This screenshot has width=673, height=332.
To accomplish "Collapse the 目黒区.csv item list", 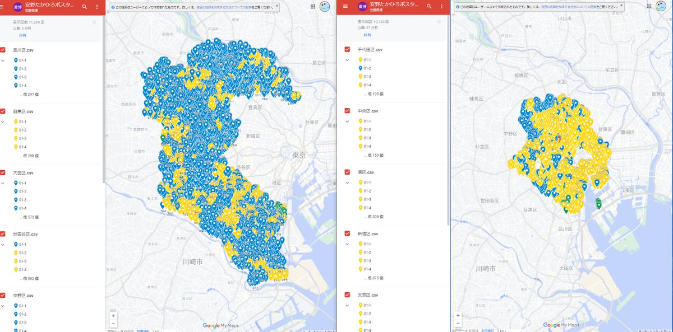I will 3,121.
